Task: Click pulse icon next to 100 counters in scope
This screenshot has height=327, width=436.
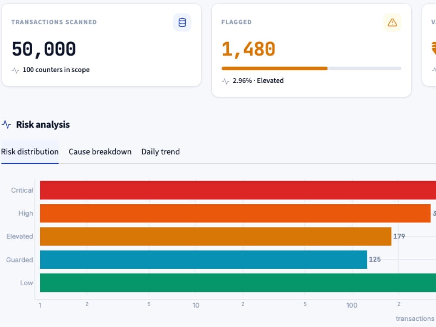Action: coord(15,70)
